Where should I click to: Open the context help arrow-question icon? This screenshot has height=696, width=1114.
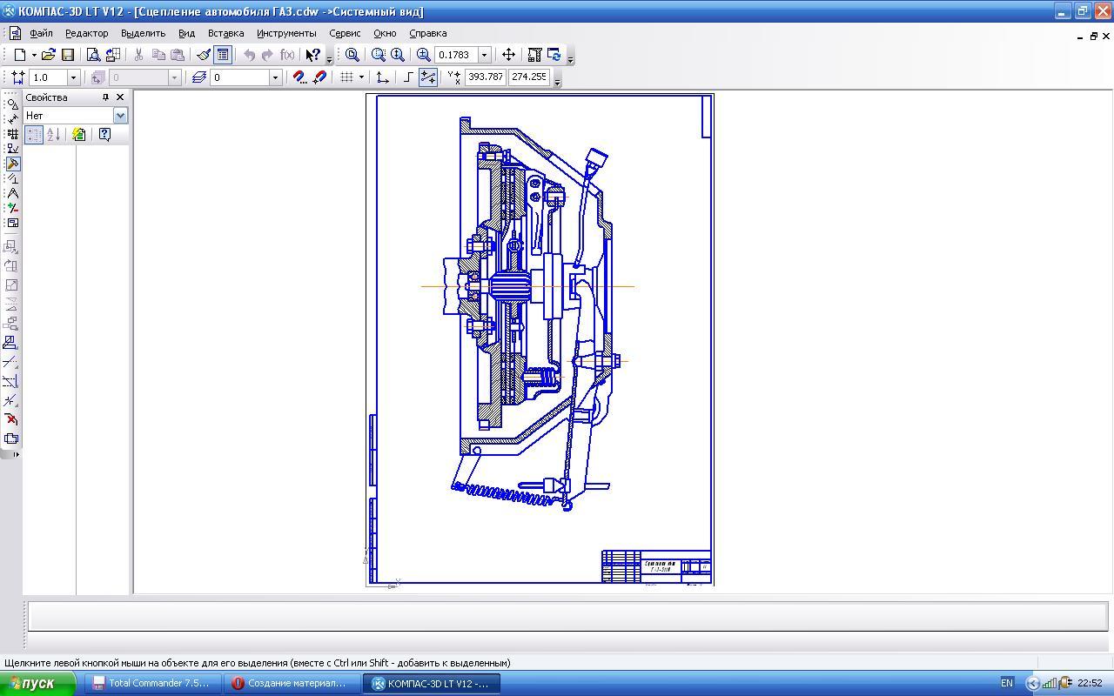point(313,55)
